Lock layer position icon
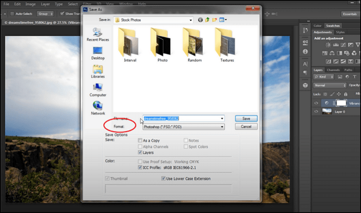 (339, 94)
